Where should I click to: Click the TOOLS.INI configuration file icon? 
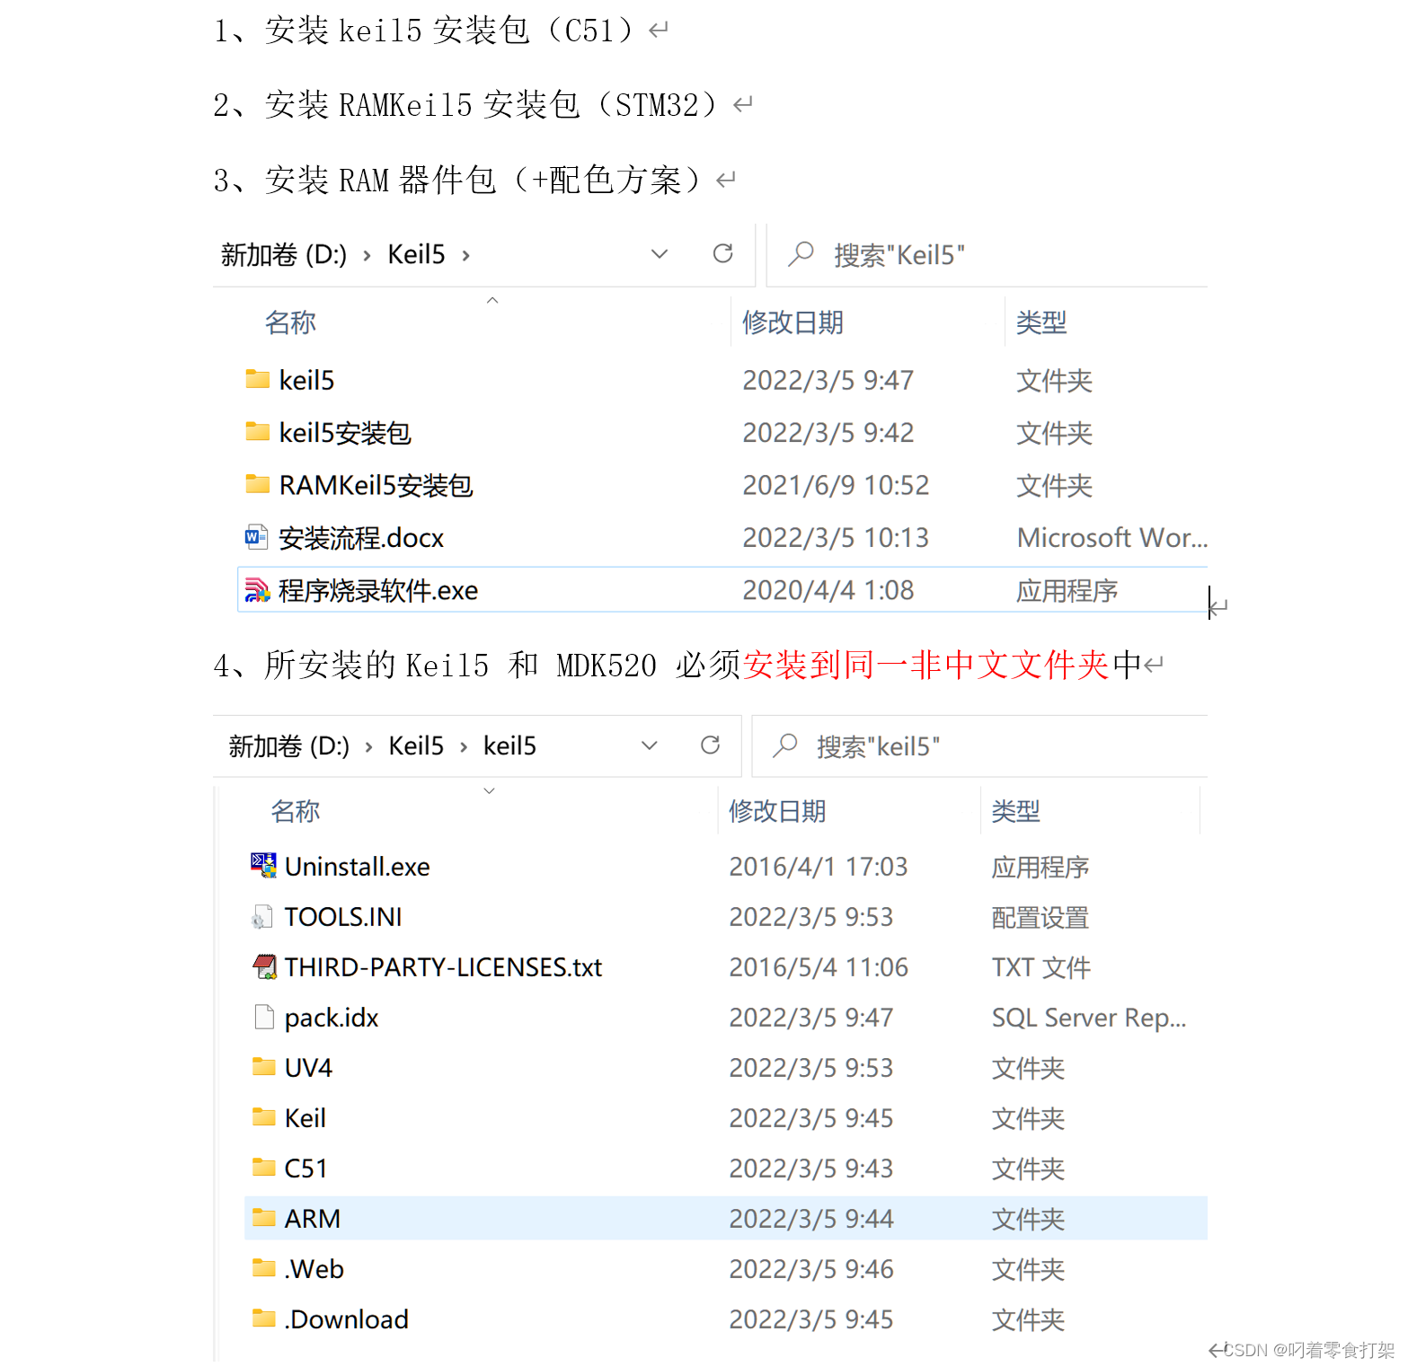[262, 916]
